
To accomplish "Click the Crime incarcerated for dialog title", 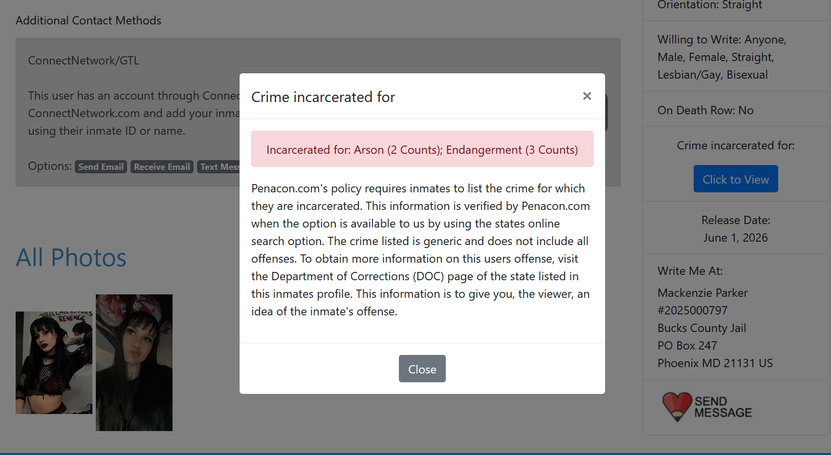I will (323, 97).
